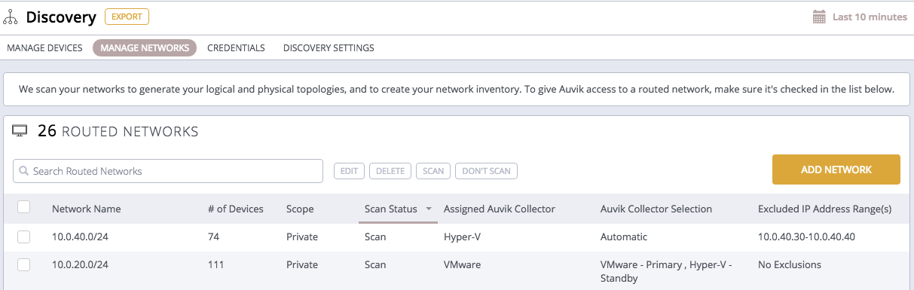This screenshot has height=290, width=914.
Task: Select the Manage Networks tab
Action: coord(145,47)
